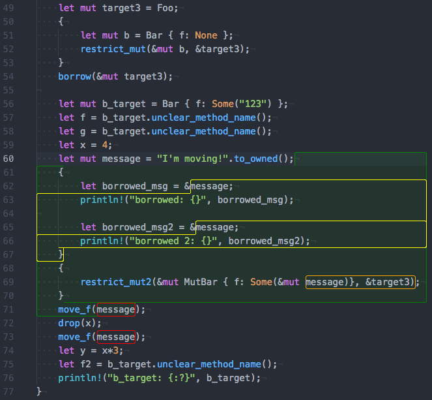
Task: Click 'restrict_mut' function call on line 52
Action: [x=113, y=49]
